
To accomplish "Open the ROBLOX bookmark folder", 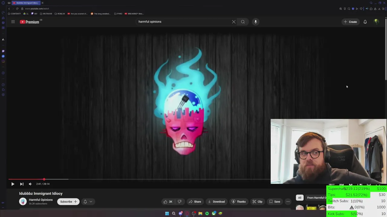I will click(x=60, y=14).
